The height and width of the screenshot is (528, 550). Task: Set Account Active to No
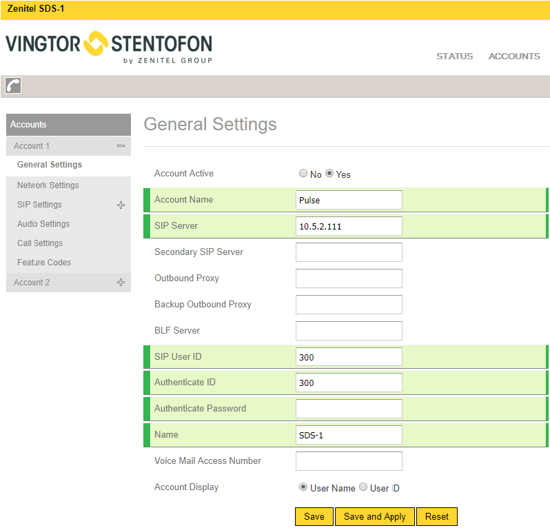[x=303, y=174]
